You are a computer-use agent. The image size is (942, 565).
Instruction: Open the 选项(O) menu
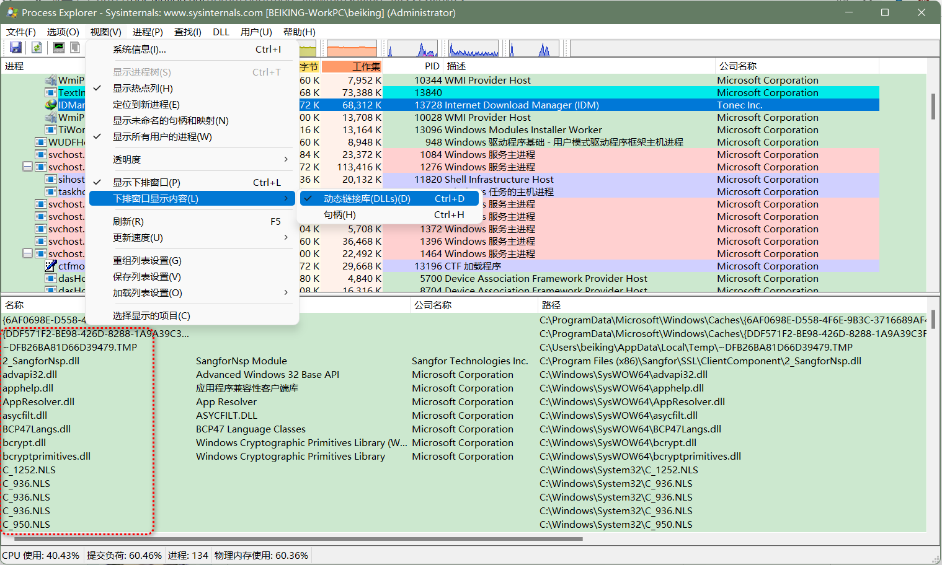(63, 32)
